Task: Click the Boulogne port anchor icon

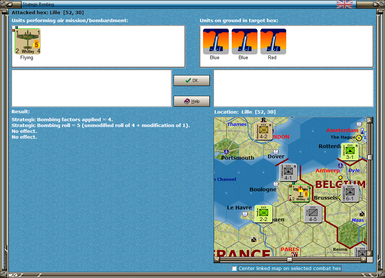Action: 276,184
